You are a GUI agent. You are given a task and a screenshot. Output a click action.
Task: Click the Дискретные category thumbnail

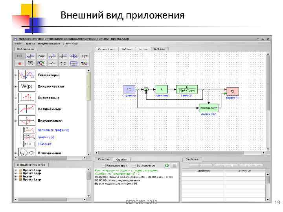pyautogui.click(x=27, y=98)
